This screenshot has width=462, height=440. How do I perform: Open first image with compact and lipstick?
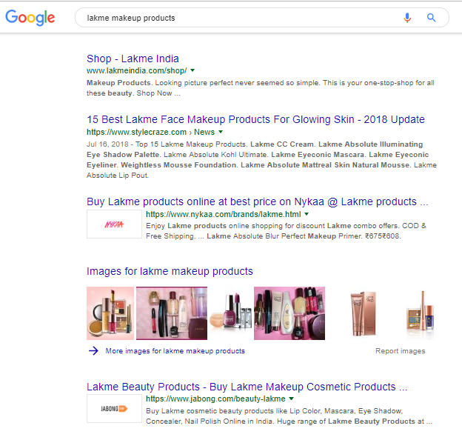110,313
